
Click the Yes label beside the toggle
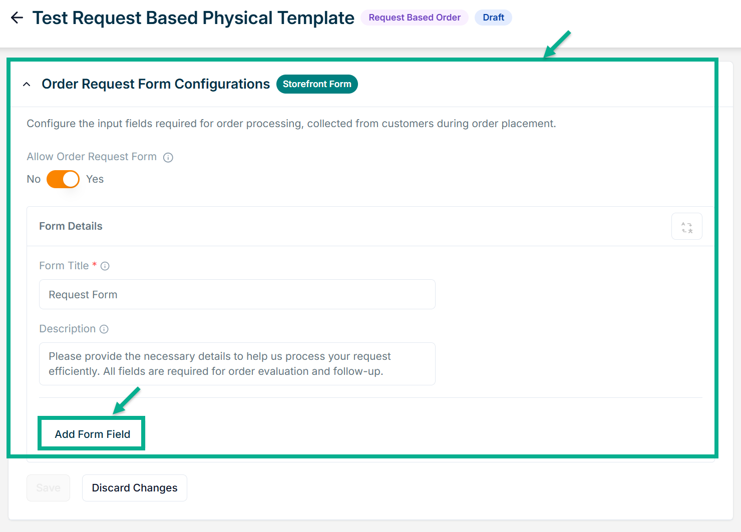[x=95, y=179]
